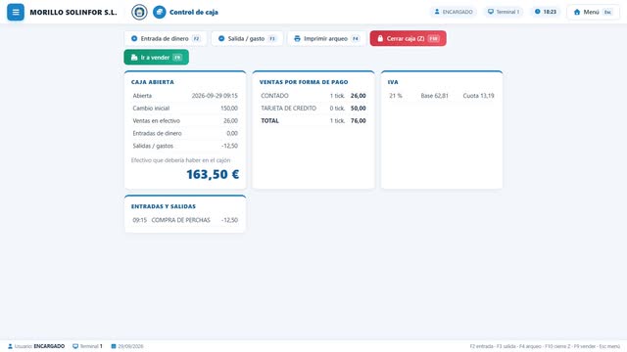The image size is (627, 352).
Task: Click the CONTADO payment row
Action: click(x=313, y=96)
